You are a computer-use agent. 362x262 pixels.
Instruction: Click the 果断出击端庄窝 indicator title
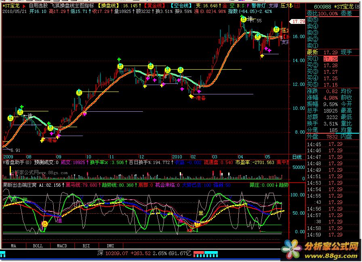tap(19, 185)
